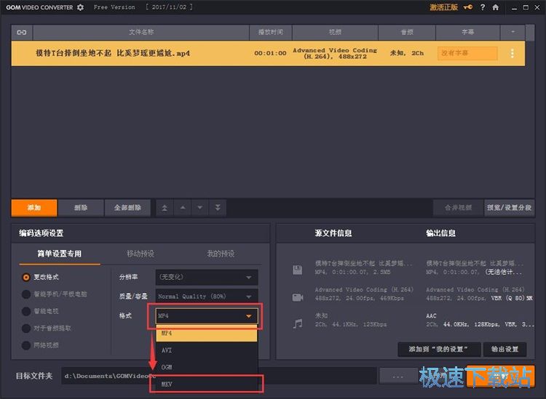Move file to the top of the list

165,208
